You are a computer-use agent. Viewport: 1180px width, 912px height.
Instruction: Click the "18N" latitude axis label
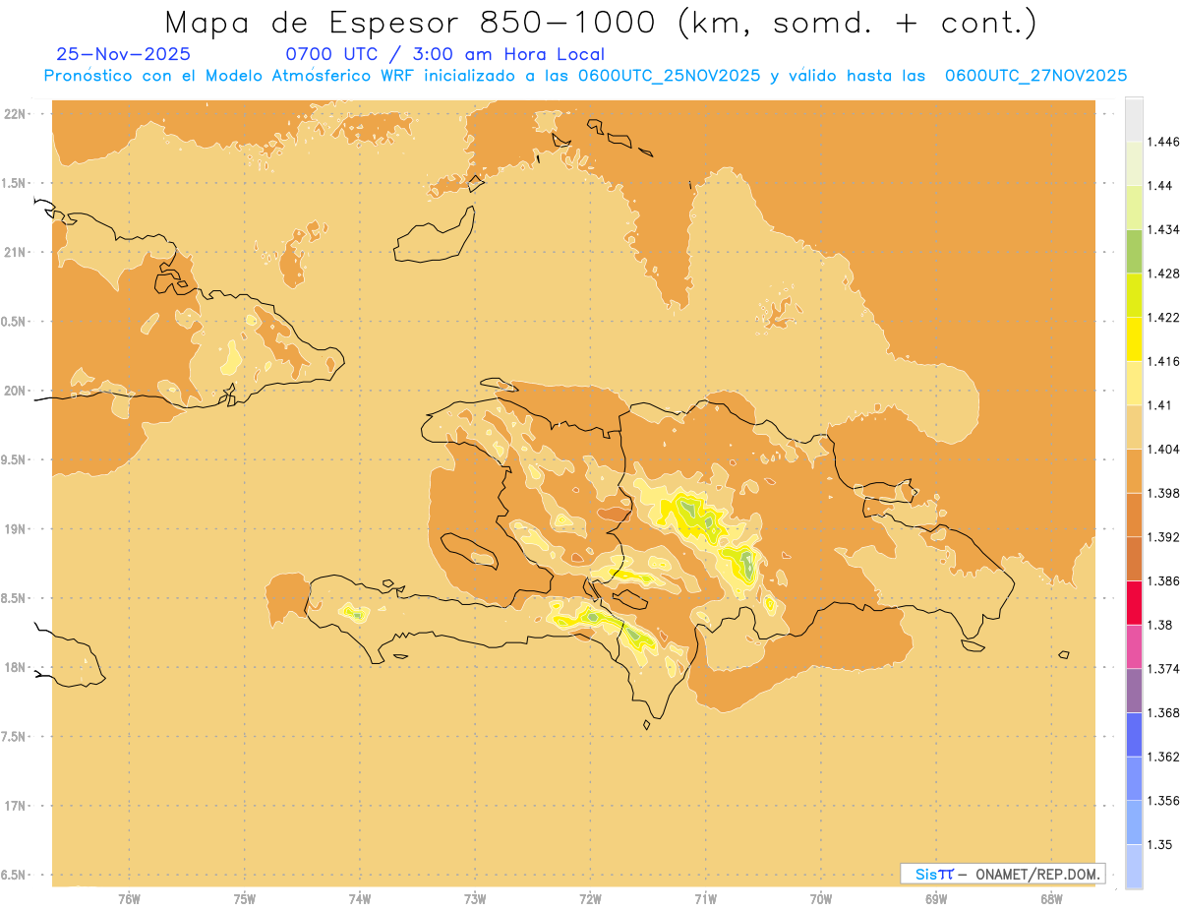tap(15, 667)
